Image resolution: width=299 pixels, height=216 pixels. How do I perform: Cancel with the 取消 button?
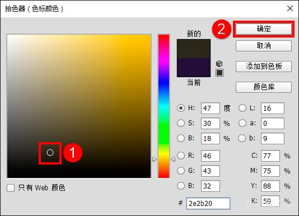264,46
